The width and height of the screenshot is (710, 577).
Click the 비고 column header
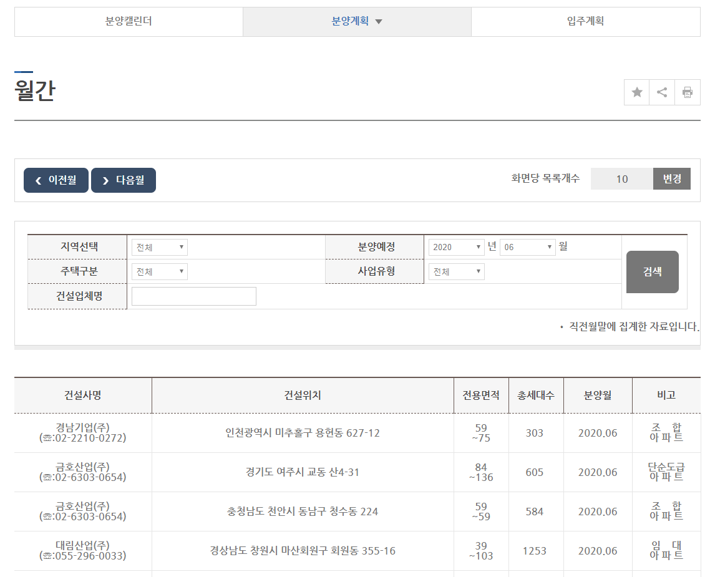[666, 395]
